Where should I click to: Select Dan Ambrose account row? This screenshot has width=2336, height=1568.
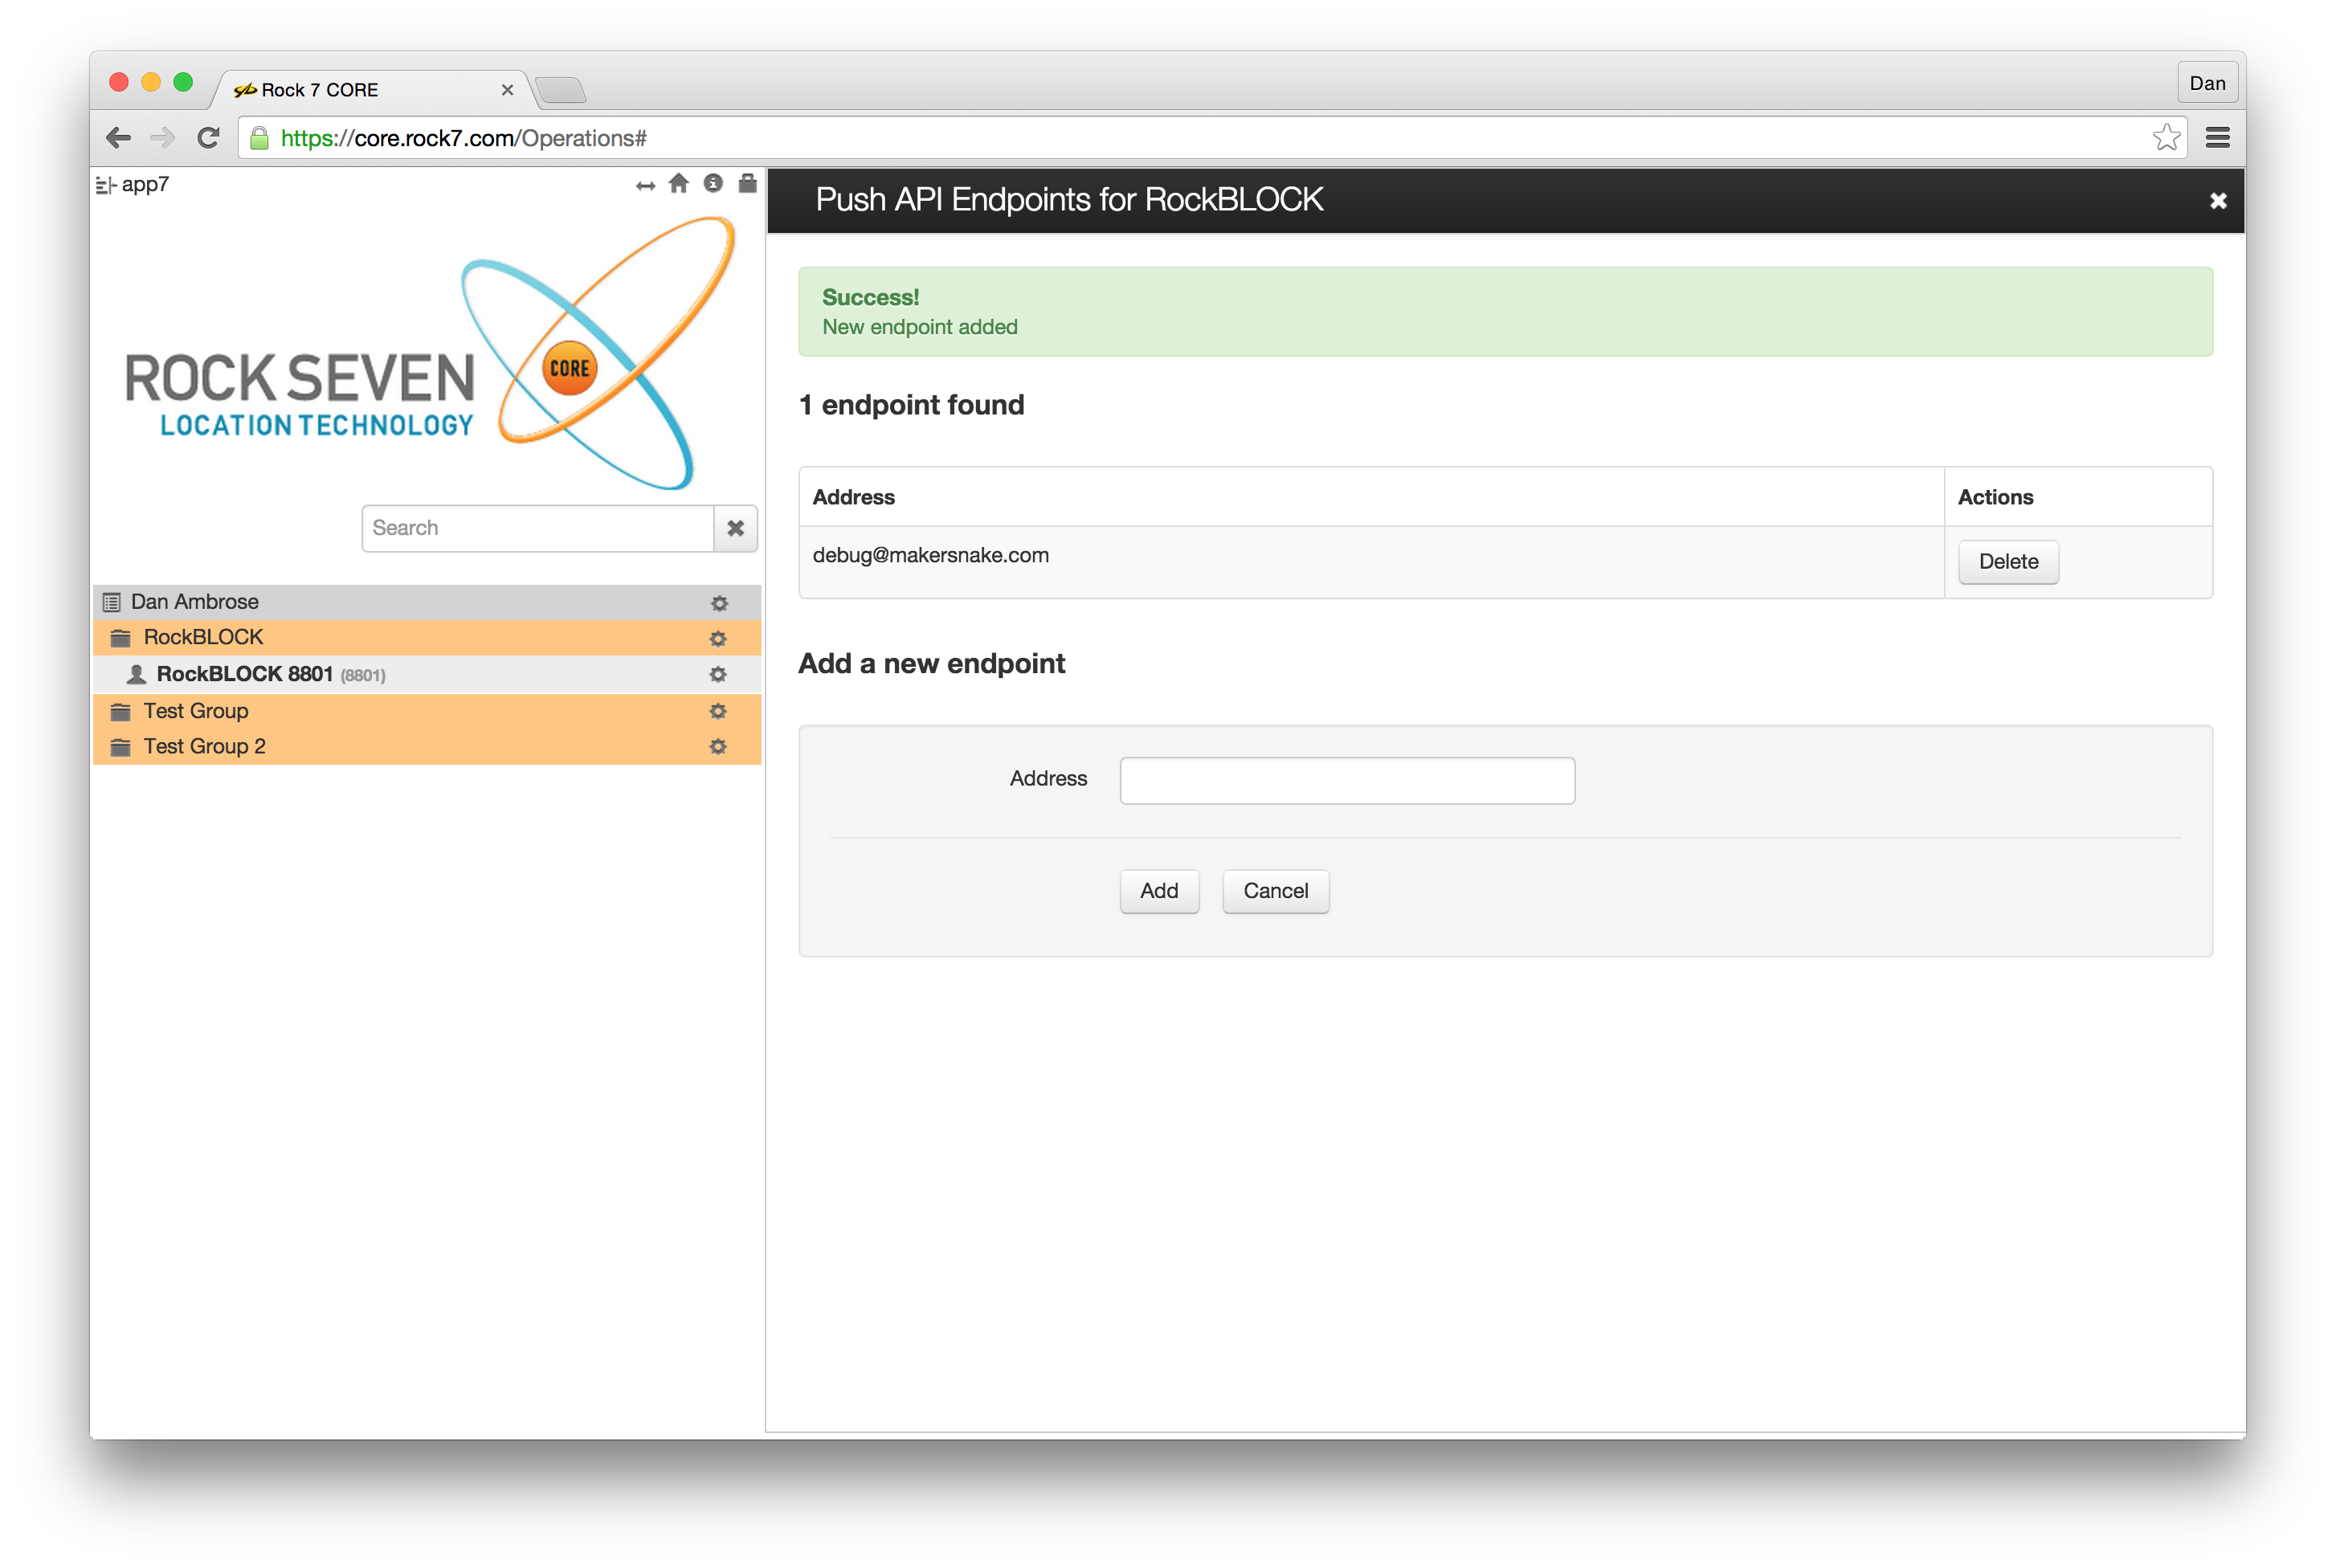pyautogui.click(x=427, y=602)
